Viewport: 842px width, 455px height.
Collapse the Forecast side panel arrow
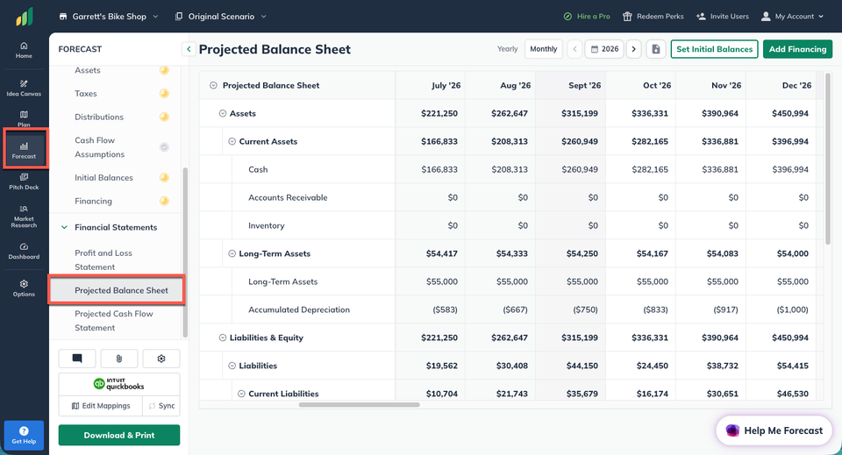pyautogui.click(x=189, y=49)
